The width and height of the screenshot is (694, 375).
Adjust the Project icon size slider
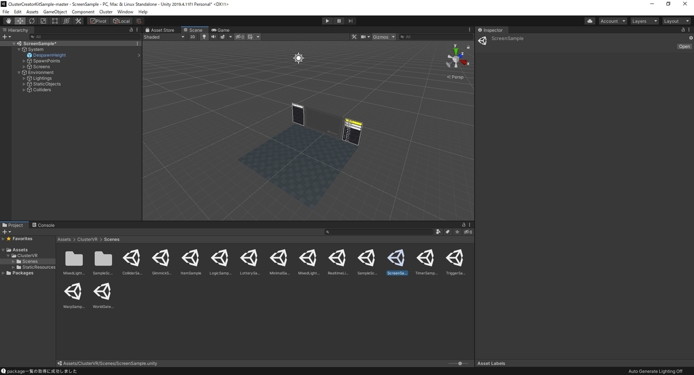(459, 363)
